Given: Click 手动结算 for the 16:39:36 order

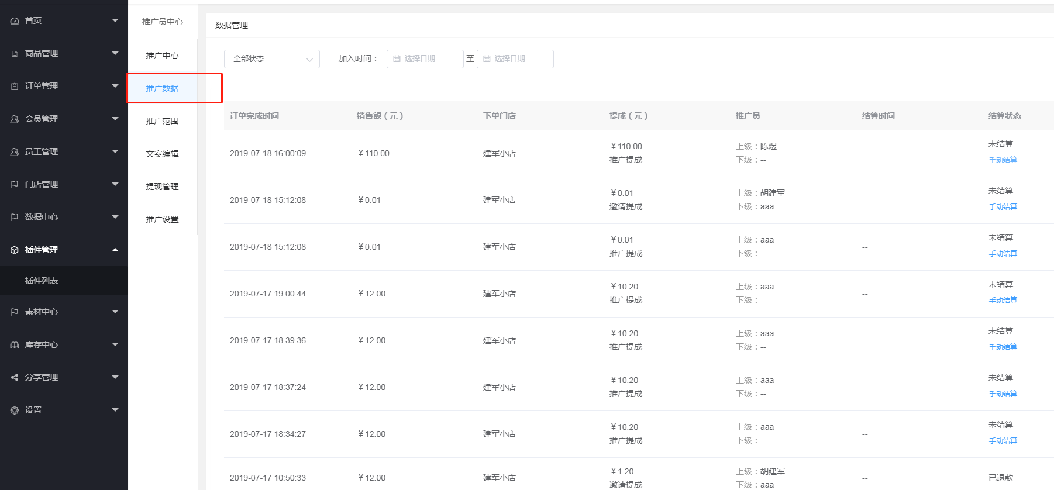Looking at the screenshot, I should (x=1003, y=347).
